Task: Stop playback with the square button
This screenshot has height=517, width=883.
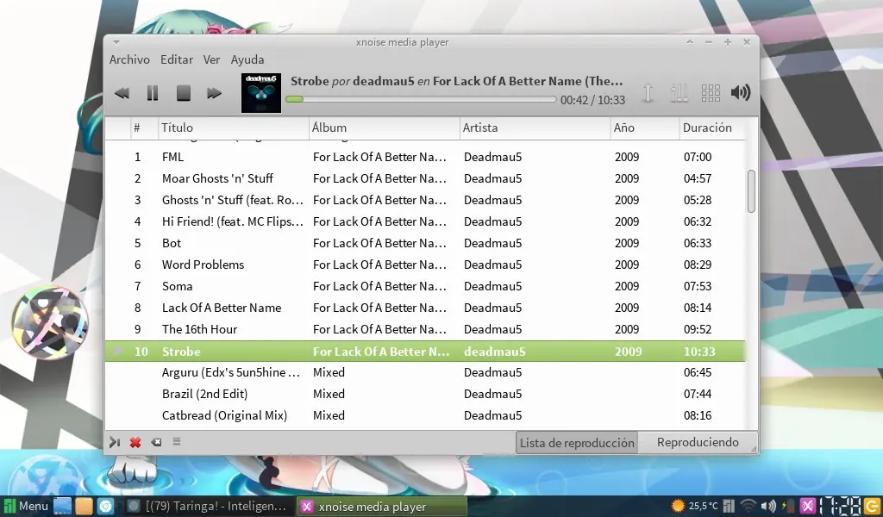Action: (183, 93)
